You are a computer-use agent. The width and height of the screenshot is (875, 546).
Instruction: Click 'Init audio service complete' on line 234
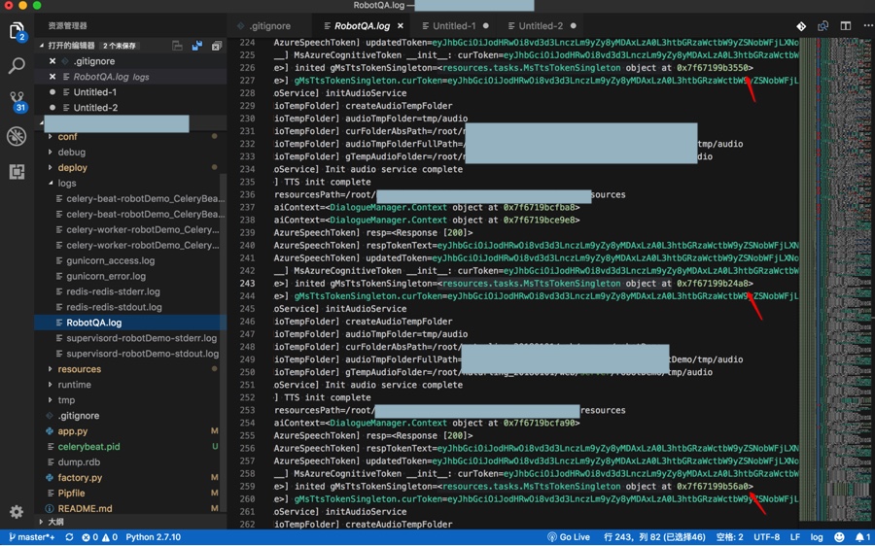(x=394, y=169)
